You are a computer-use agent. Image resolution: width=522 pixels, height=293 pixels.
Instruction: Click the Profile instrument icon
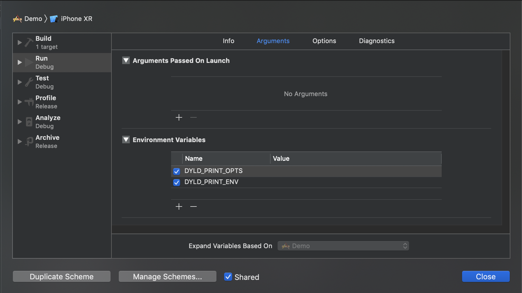(29, 102)
